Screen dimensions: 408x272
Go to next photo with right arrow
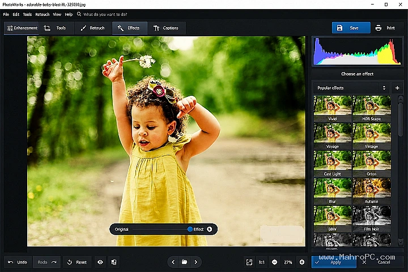[x=195, y=262]
